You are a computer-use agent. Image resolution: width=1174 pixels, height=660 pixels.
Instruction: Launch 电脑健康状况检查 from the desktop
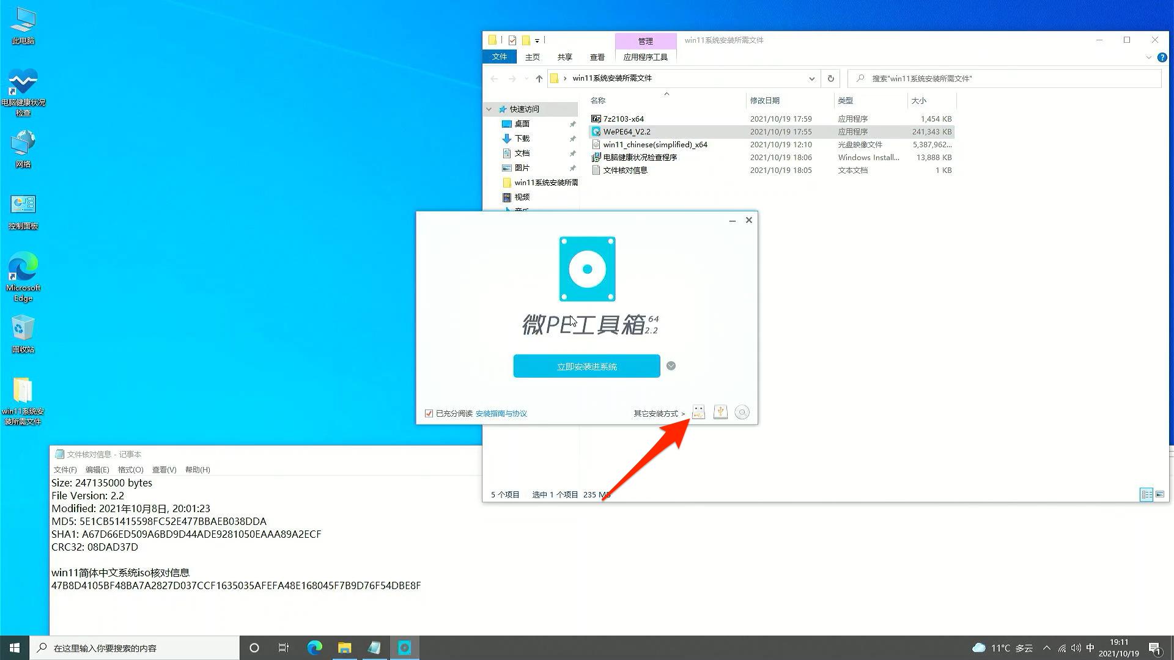point(23,86)
